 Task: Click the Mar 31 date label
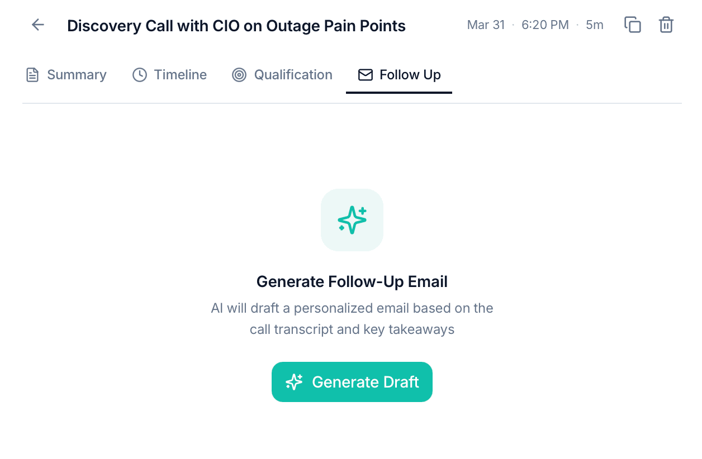[x=486, y=25]
